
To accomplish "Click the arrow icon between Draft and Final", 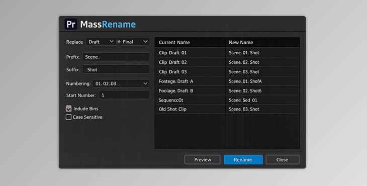I will coord(119,42).
